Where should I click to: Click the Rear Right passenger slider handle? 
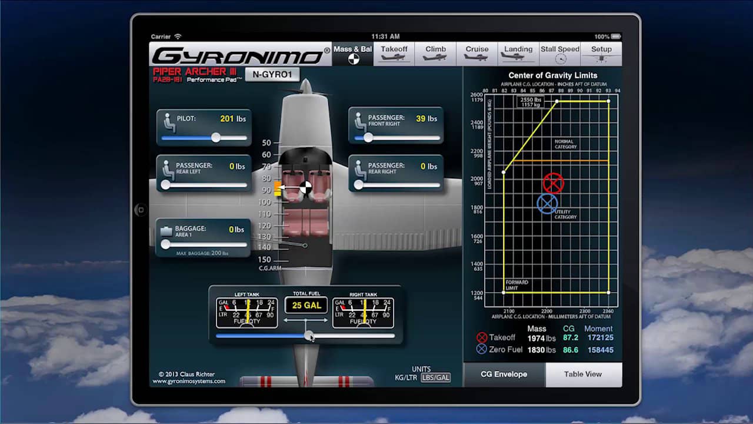click(358, 184)
